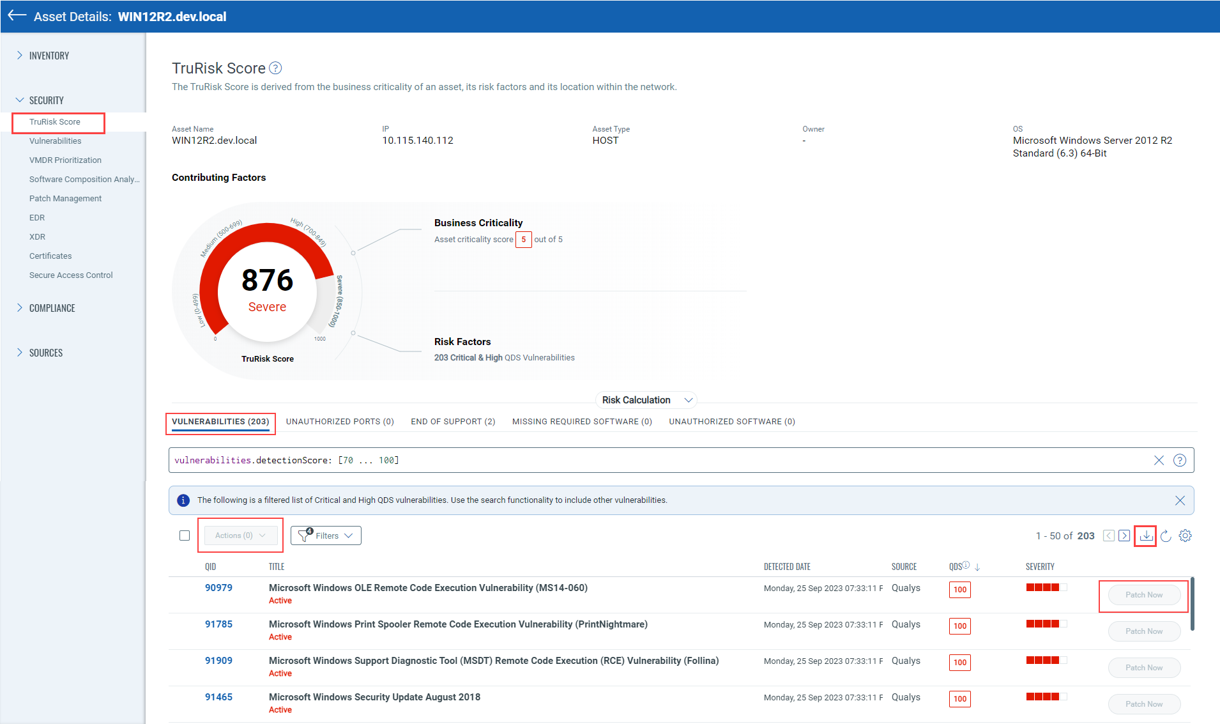Switch to Vulnerabilities (203) tab

(x=220, y=422)
